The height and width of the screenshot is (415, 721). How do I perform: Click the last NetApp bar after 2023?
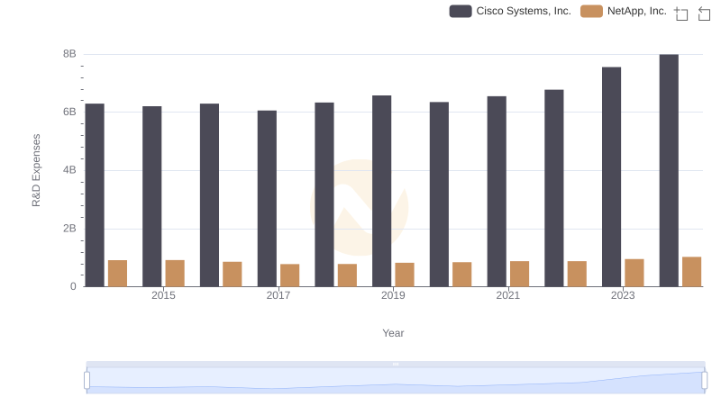pyautogui.click(x=692, y=272)
